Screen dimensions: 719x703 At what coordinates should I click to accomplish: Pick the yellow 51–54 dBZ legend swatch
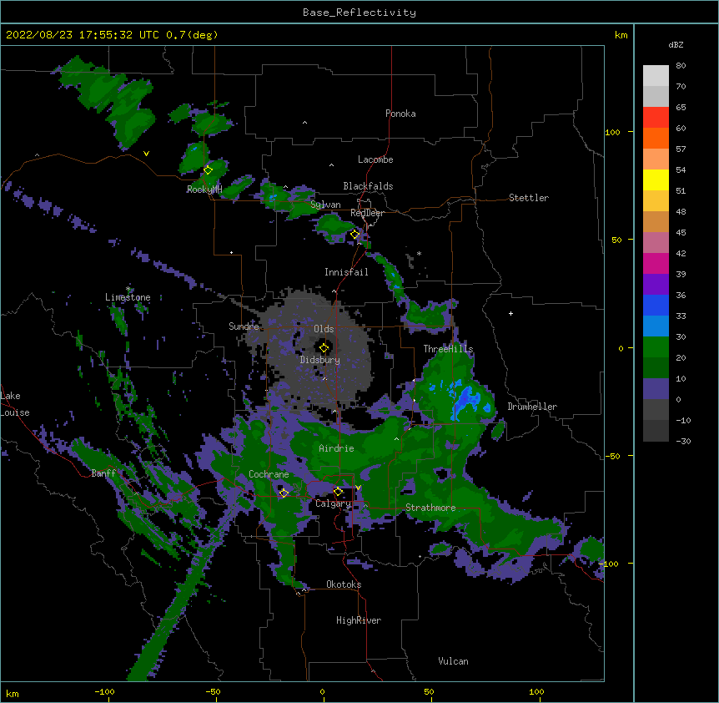tap(656, 180)
